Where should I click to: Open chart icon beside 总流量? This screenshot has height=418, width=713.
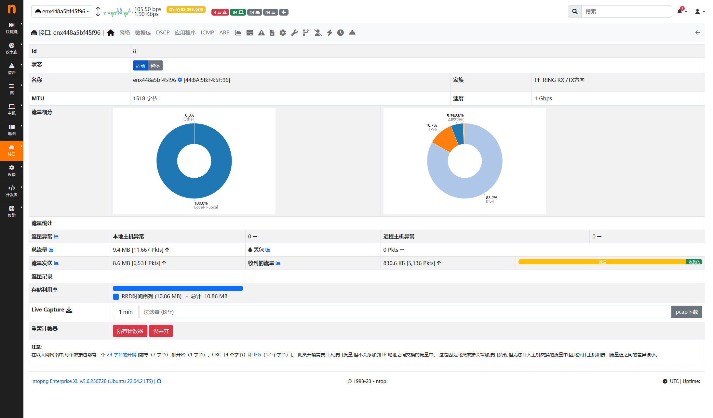pos(51,250)
